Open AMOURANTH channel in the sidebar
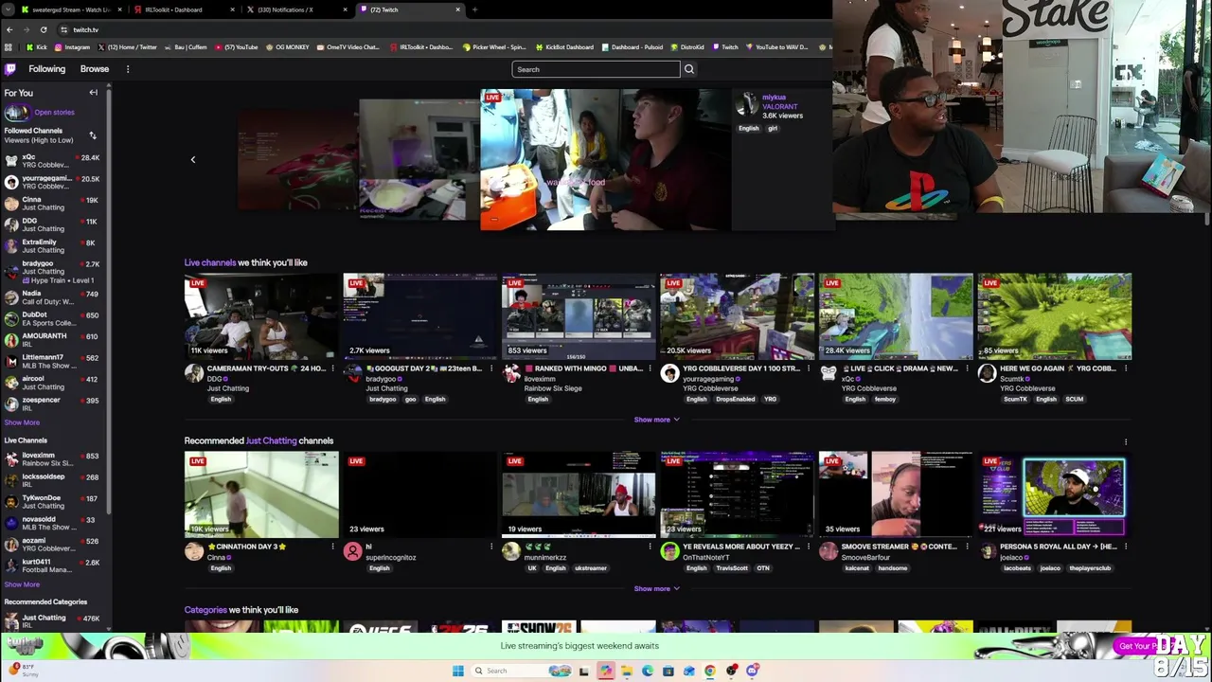Image resolution: width=1212 pixels, height=682 pixels. 53,340
